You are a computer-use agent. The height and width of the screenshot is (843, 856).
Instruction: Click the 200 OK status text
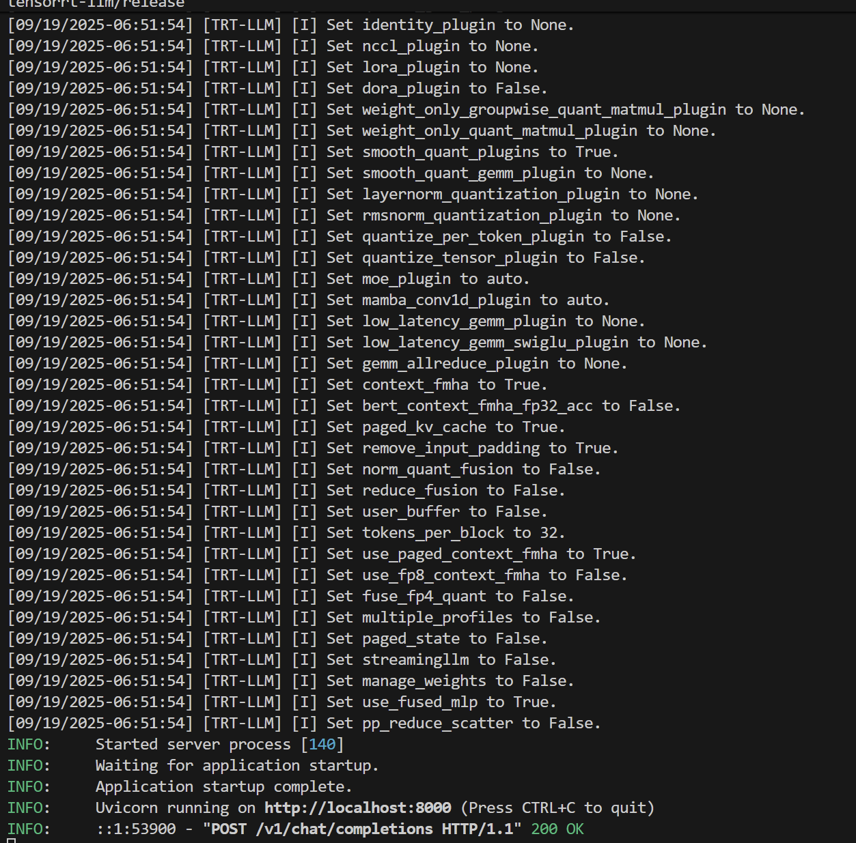(x=557, y=829)
